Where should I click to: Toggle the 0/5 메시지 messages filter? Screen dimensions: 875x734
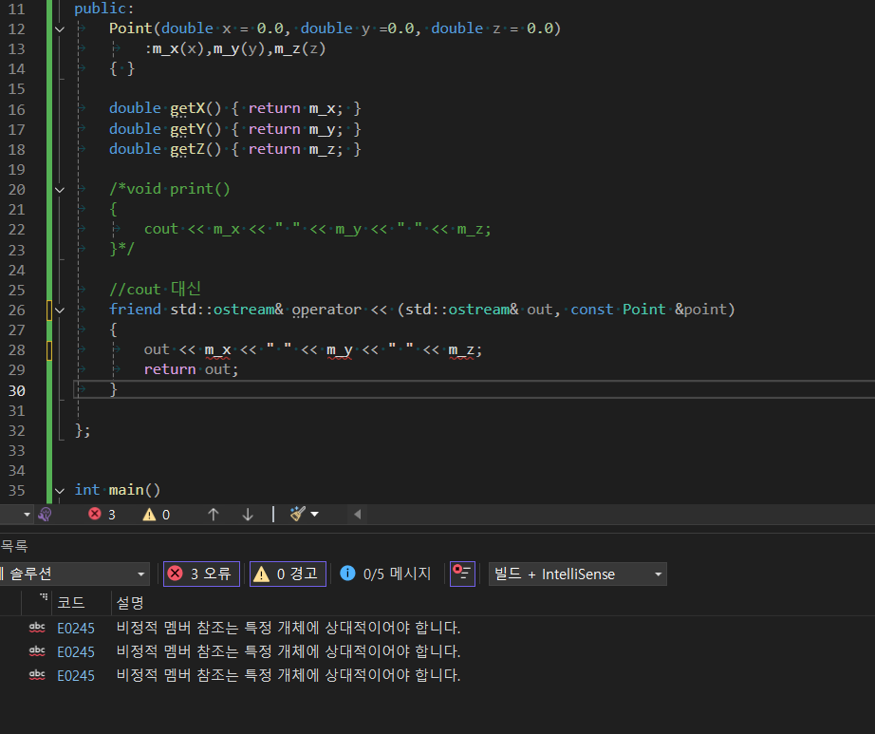[385, 574]
